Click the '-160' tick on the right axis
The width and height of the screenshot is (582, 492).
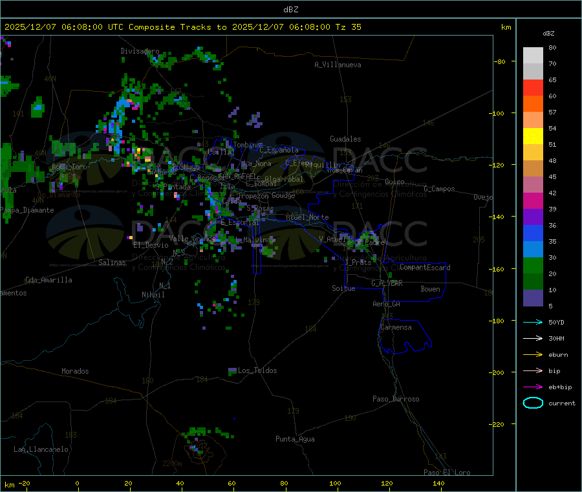pyautogui.click(x=498, y=269)
